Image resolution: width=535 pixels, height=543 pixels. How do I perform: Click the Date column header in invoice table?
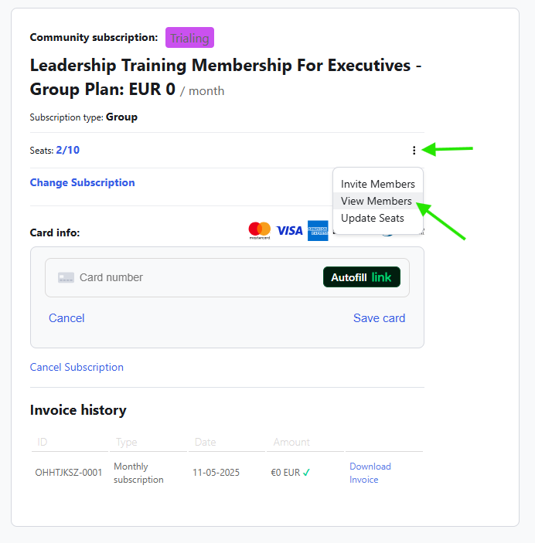pyautogui.click(x=205, y=443)
